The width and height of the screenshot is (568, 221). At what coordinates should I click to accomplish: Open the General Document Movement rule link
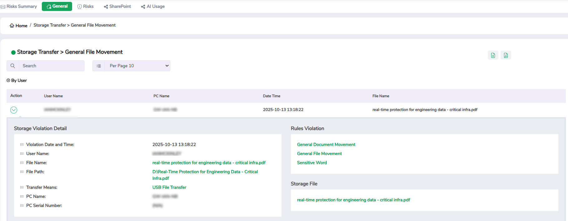coord(326,144)
